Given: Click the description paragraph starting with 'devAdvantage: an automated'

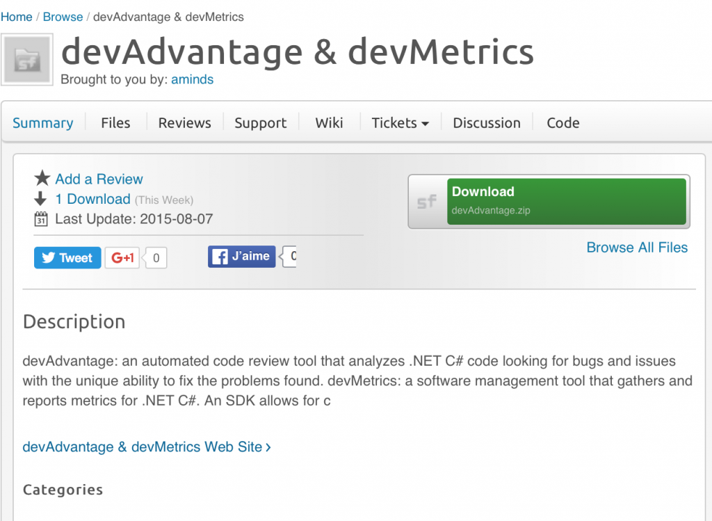Looking at the screenshot, I should pyautogui.click(x=357, y=380).
